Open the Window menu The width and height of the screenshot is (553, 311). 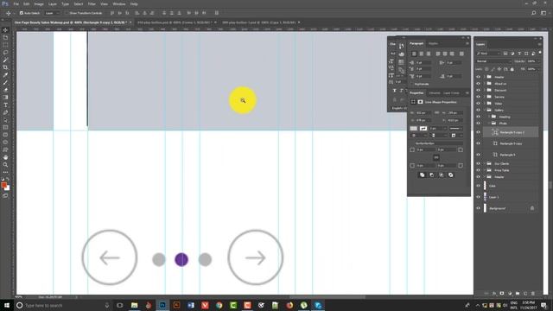point(119,3)
